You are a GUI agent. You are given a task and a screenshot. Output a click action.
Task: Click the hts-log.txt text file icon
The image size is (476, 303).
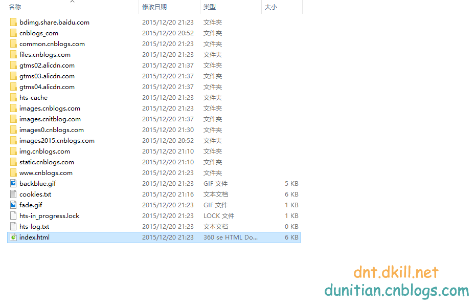(13, 226)
